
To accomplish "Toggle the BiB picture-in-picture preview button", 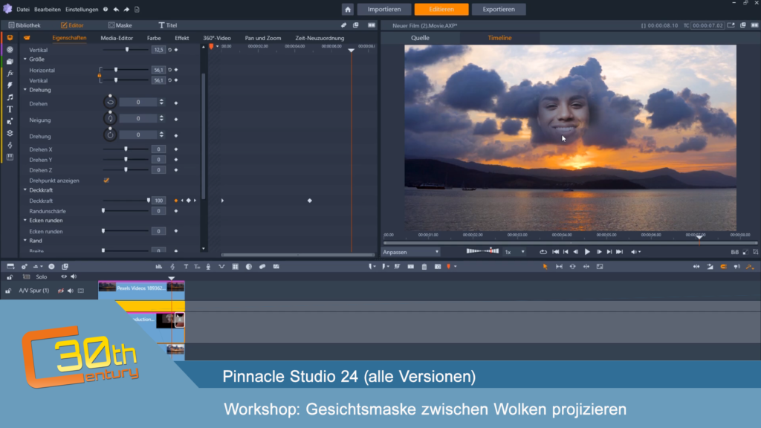I will [x=734, y=253].
